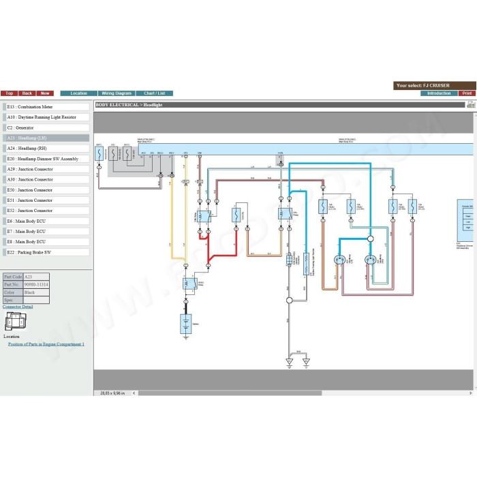Screen dimensions: 477x477
Task: Click the Part No. value 90980-11314
Action: tap(36, 284)
